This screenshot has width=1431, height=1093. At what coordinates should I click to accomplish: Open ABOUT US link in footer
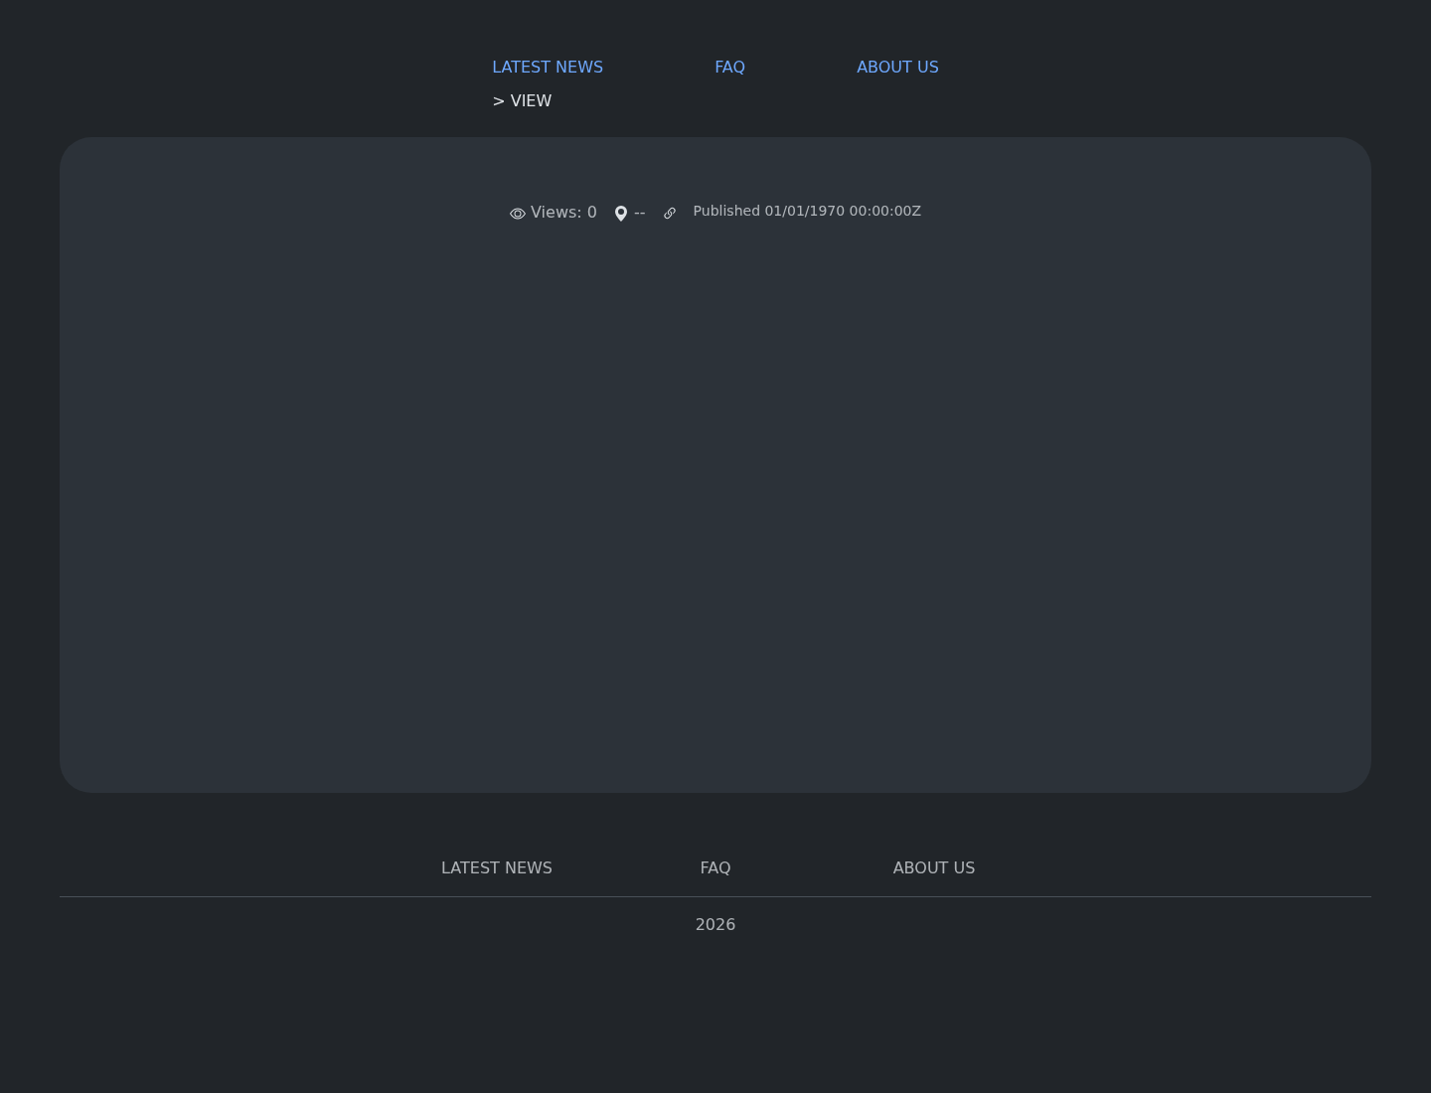(934, 867)
